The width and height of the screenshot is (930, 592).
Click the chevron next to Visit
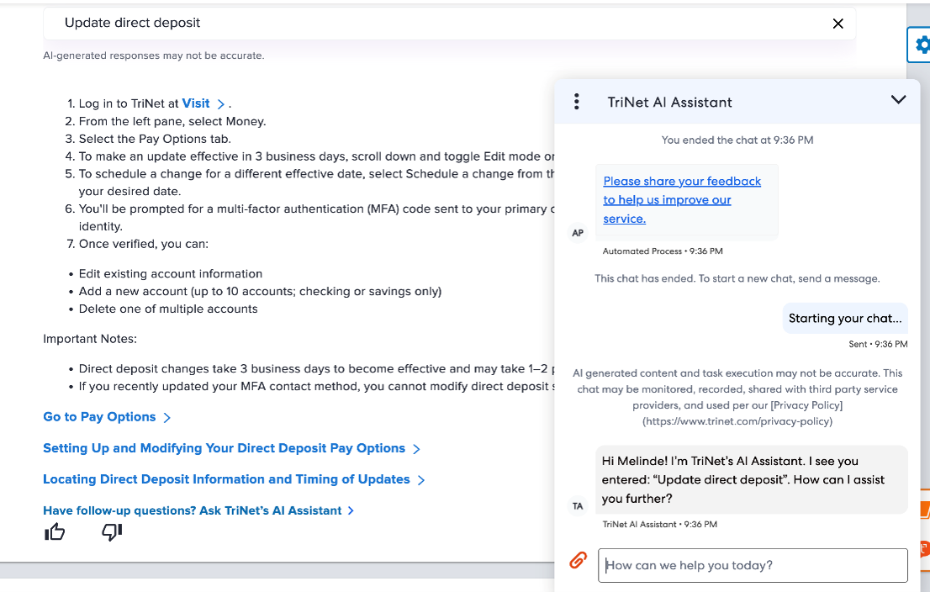point(220,103)
